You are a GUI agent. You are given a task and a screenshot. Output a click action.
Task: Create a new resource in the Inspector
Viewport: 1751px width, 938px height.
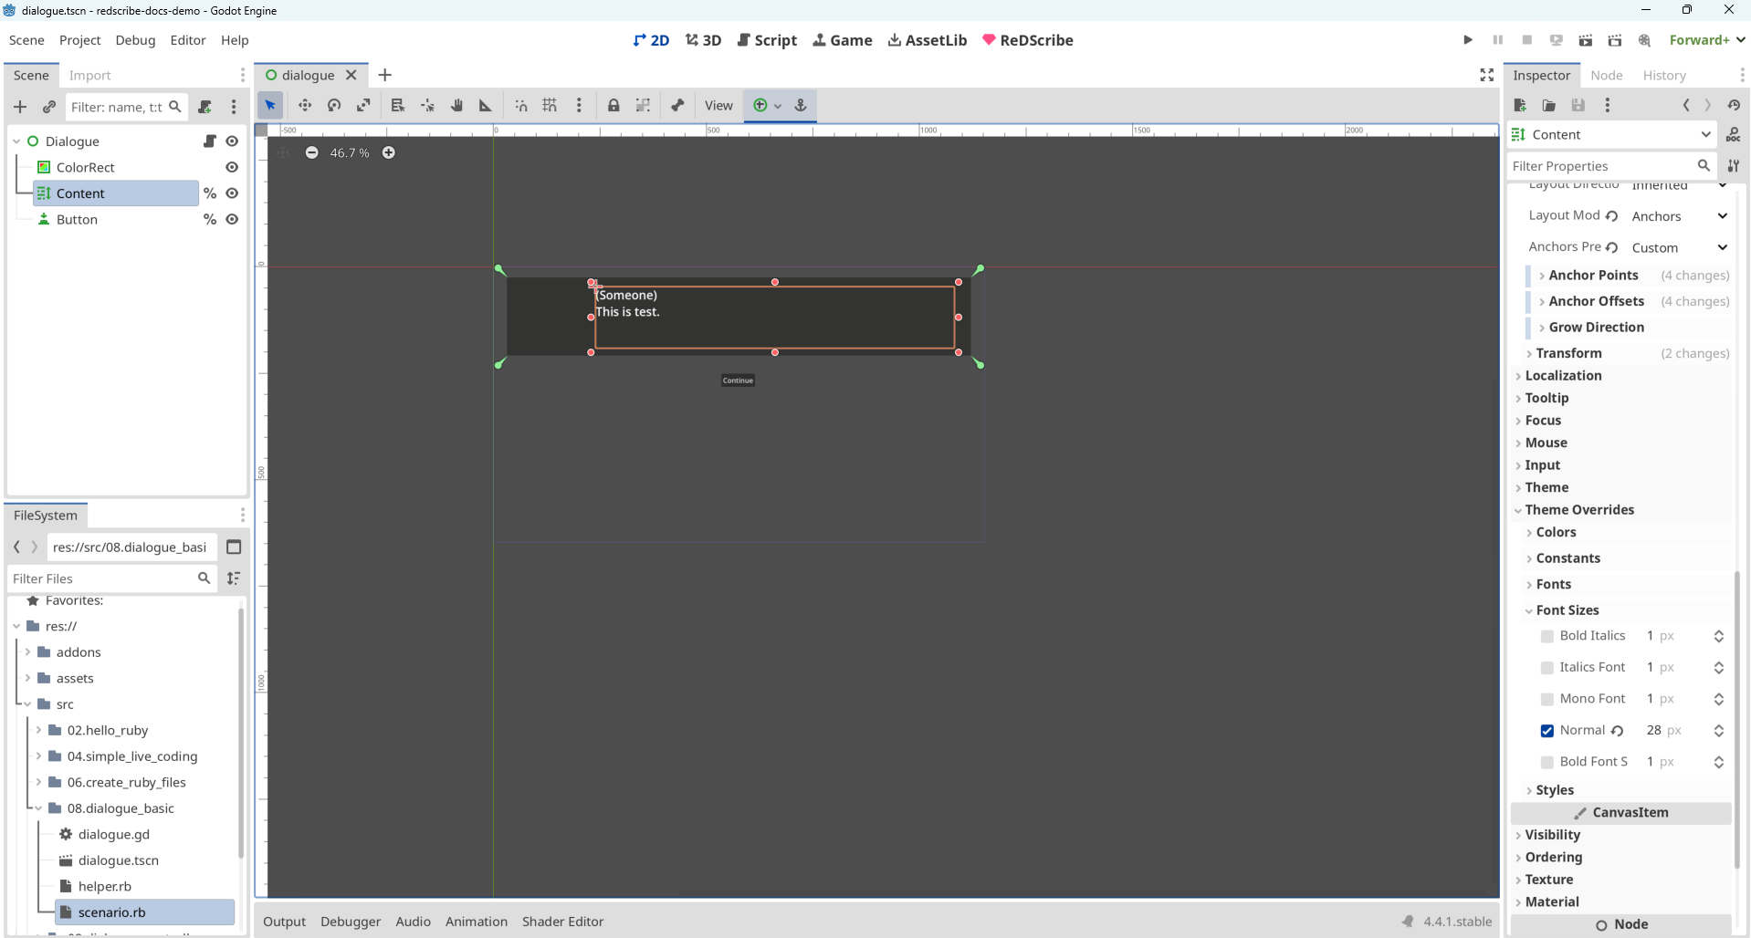pos(1520,106)
